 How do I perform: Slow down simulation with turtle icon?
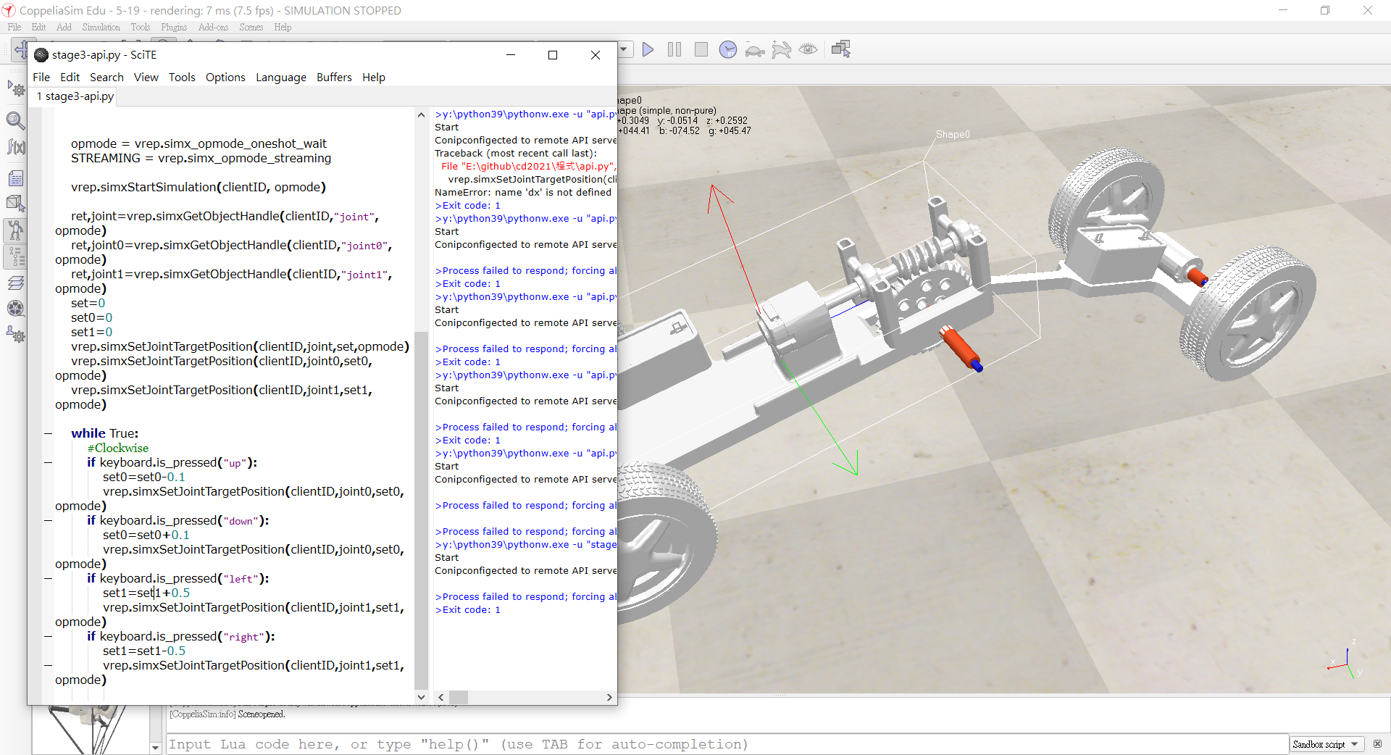tap(755, 50)
